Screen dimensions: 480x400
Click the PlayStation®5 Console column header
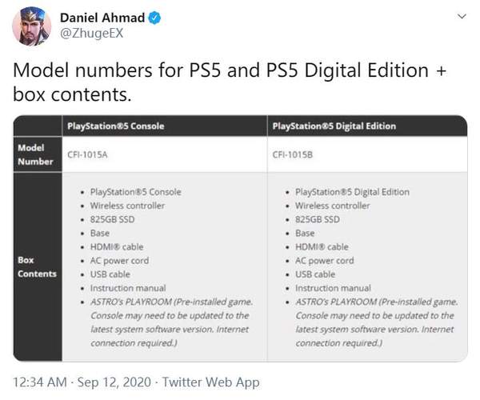click(x=116, y=126)
